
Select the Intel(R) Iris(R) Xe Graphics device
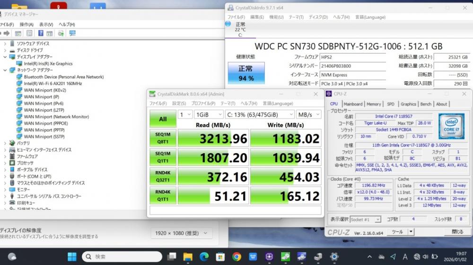point(48,64)
